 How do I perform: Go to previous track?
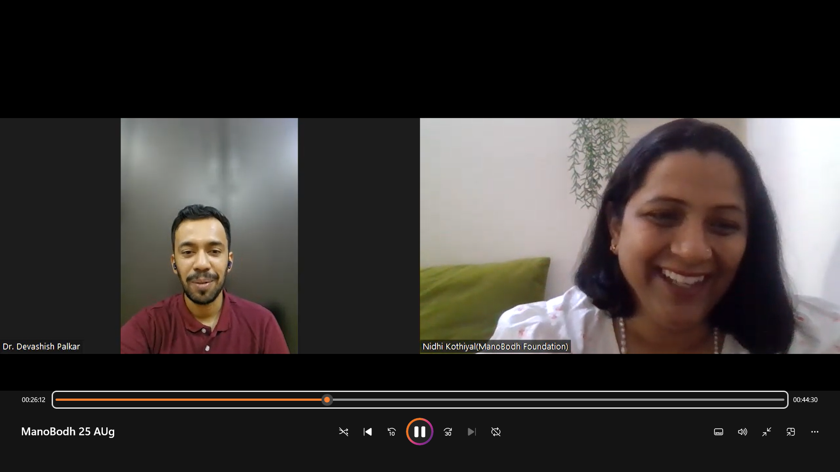coord(367,432)
